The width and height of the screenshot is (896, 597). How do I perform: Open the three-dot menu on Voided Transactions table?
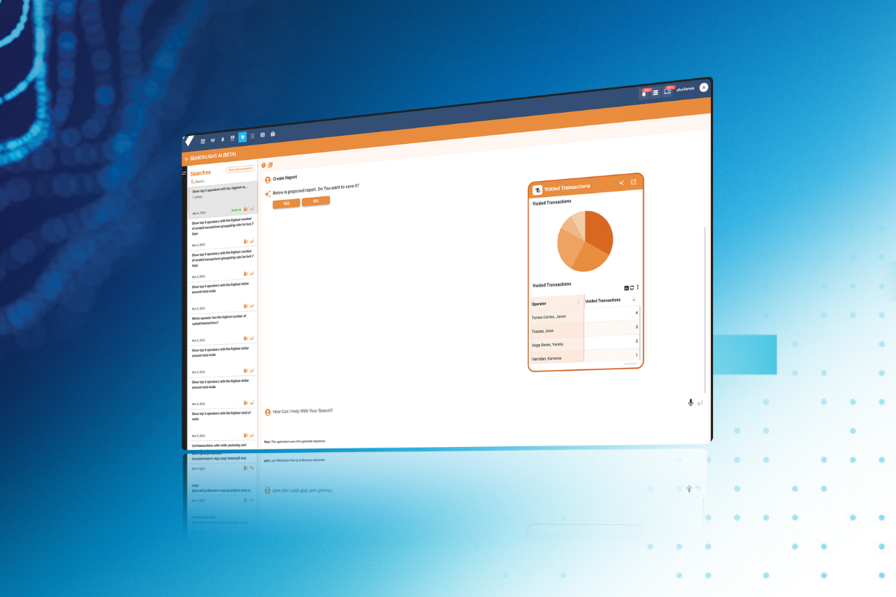tap(638, 287)
